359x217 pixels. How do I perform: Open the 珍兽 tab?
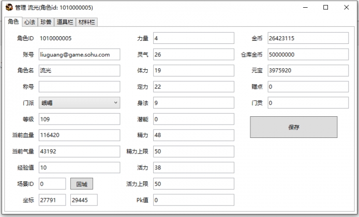pos(46,22)
